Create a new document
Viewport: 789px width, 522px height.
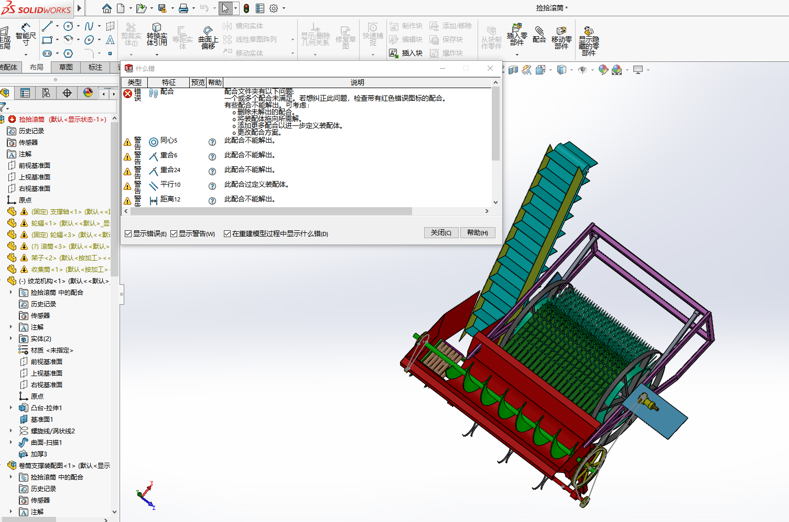click(121, 8)
